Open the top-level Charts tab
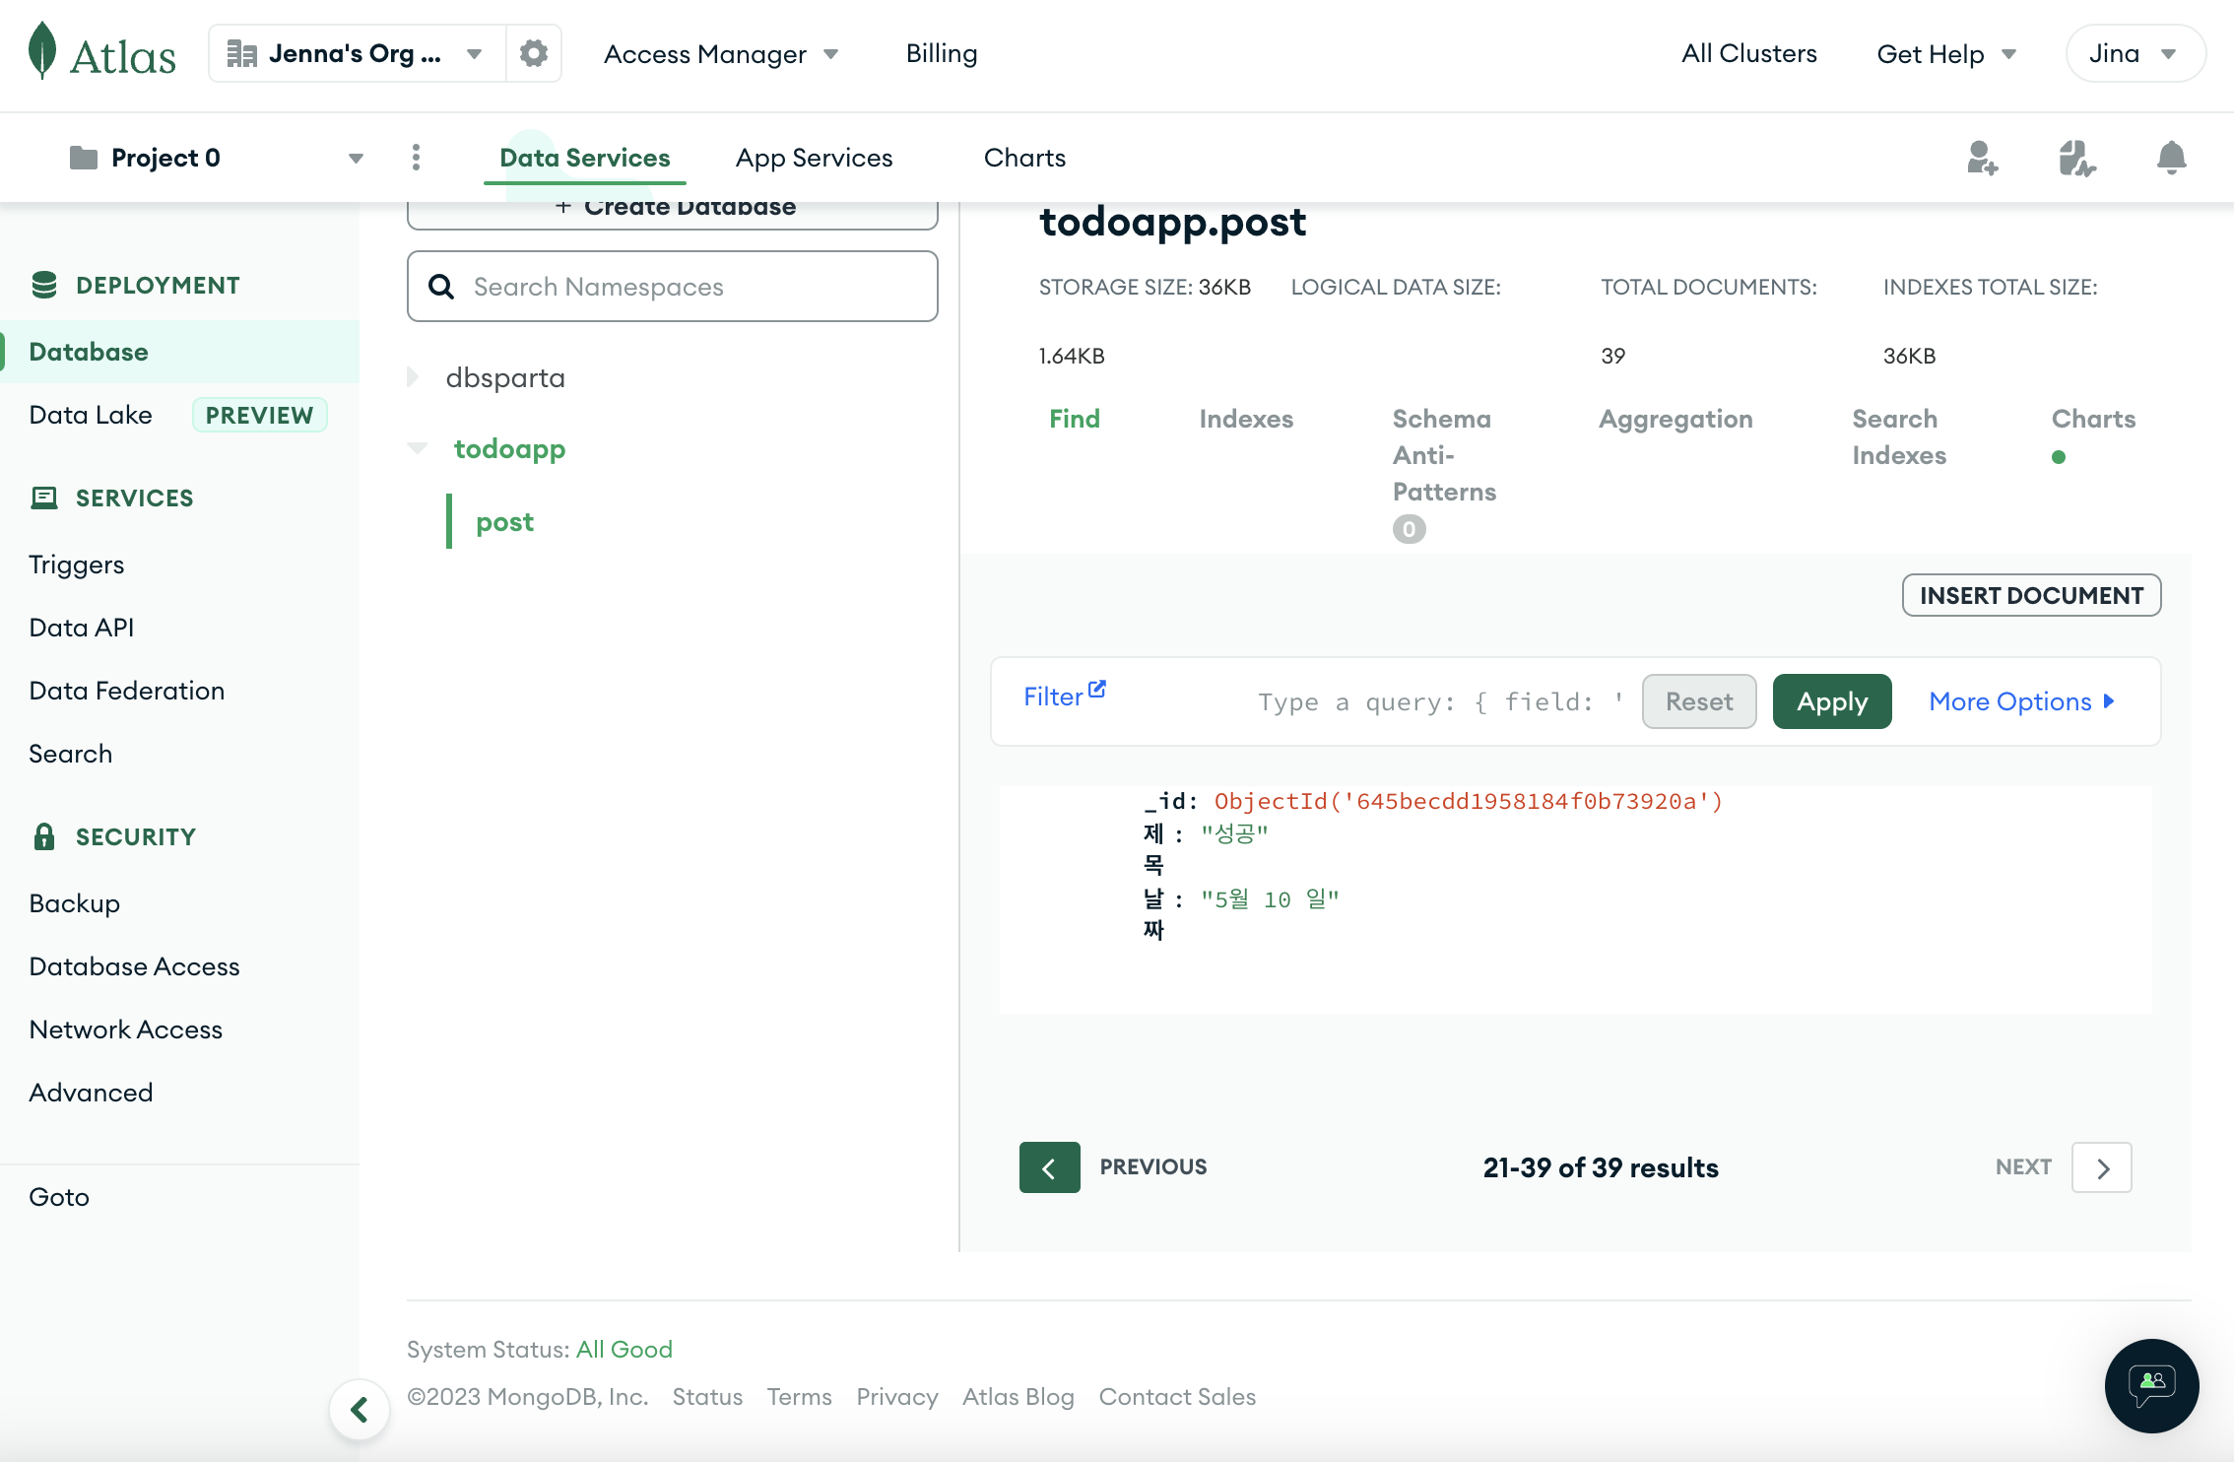 (1024, 158)
